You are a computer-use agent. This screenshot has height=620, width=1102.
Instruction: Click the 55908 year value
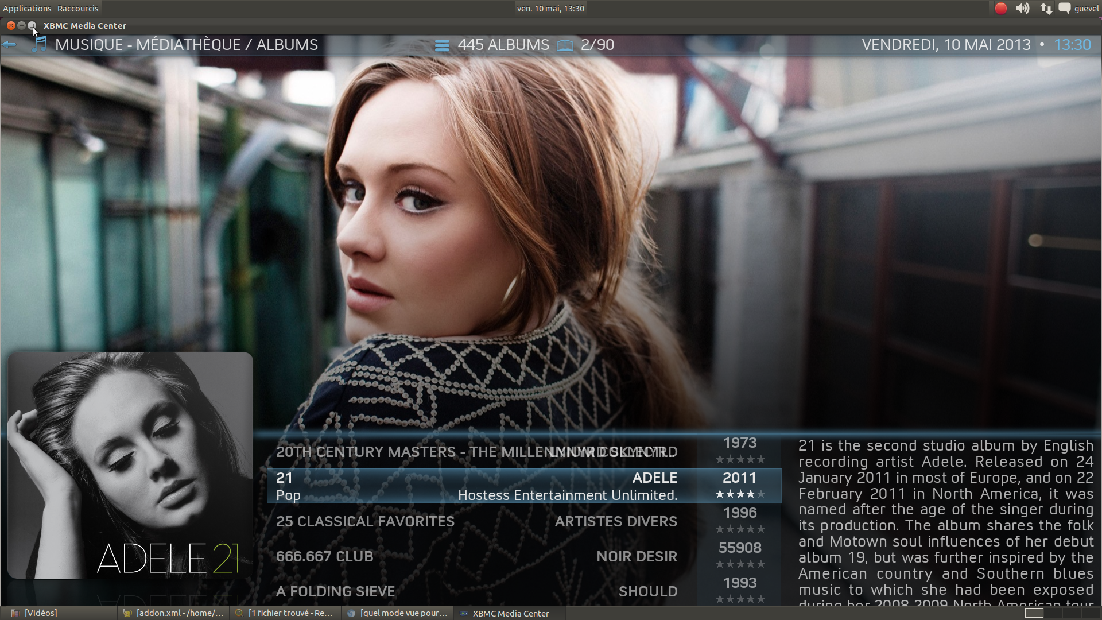(x=740, y=548)
